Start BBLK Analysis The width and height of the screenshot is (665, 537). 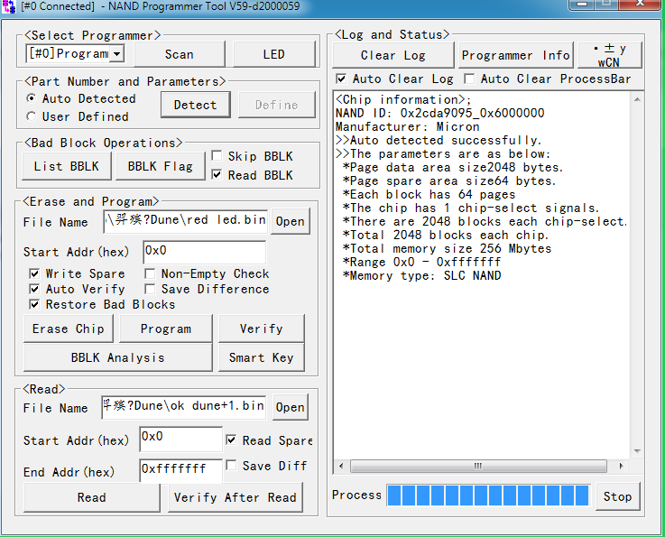117,357
